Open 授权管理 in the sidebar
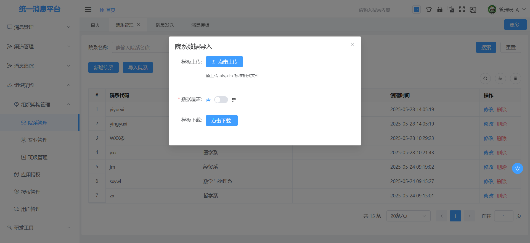530x243 pixels. pos(40,192)
